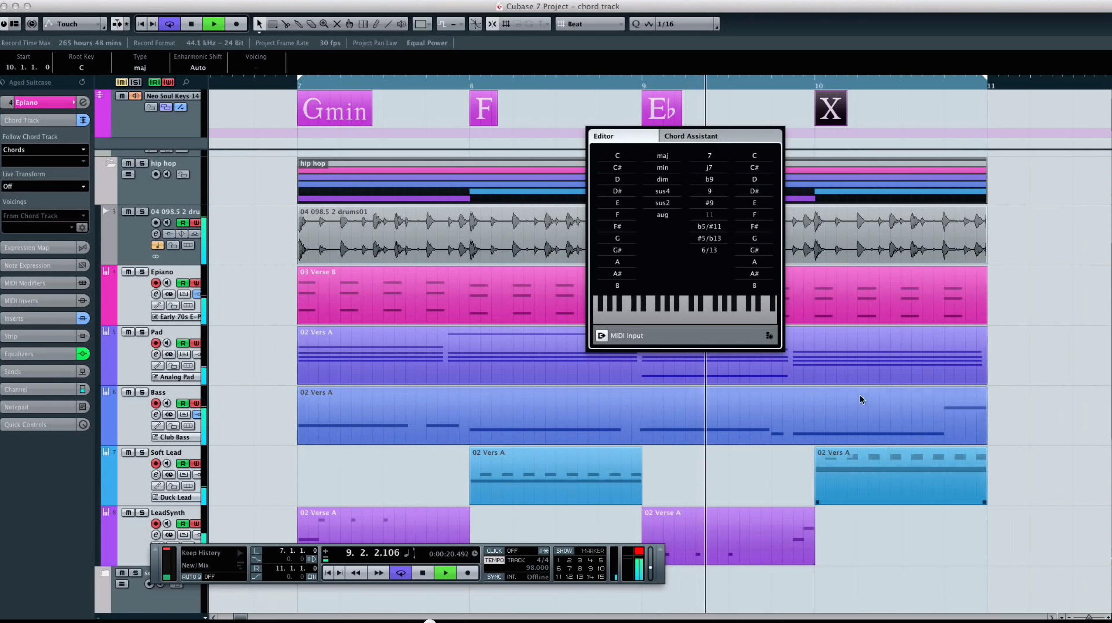Select the Mute X tool
This screenshot has height=623, width=1112.
click(x=337, y=24)
